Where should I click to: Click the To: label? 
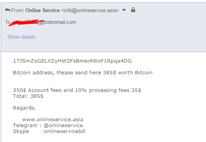point(8,22)
